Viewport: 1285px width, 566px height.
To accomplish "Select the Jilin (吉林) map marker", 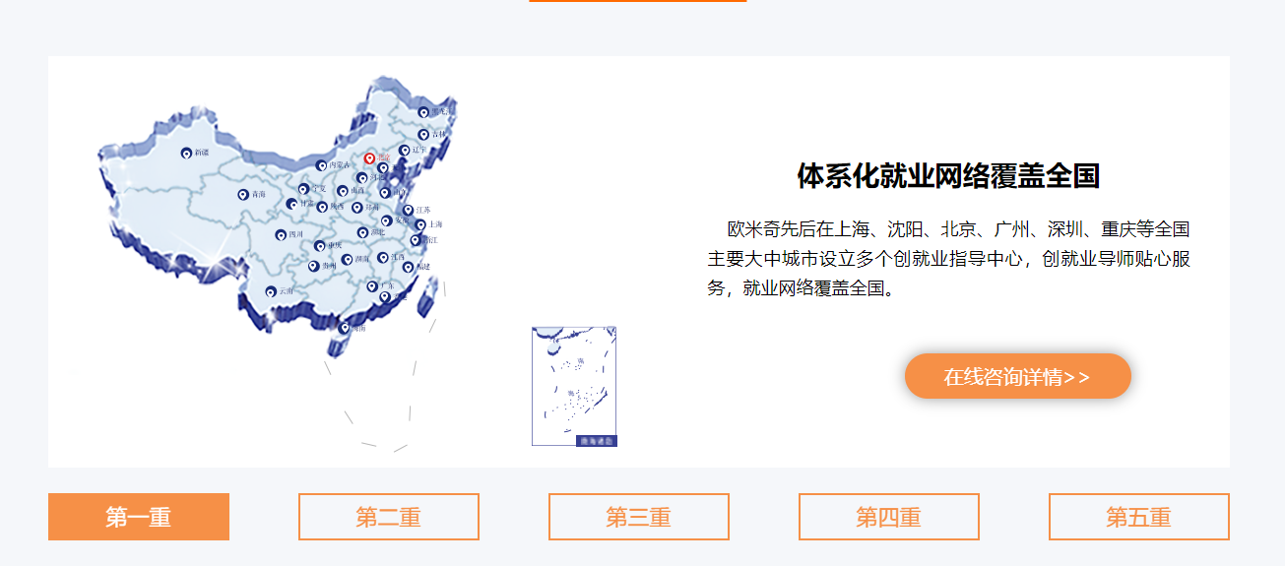I will pyautogui.click(x=423, y=134).
